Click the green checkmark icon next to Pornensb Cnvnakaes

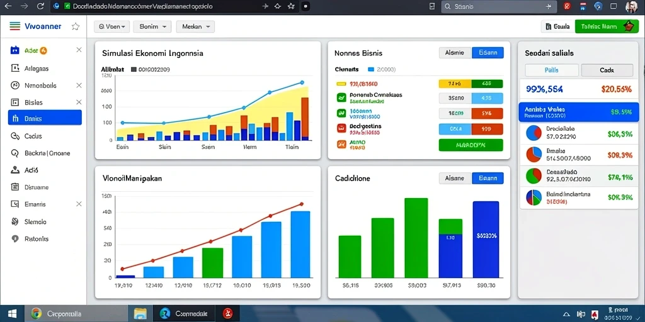point(341,97)
